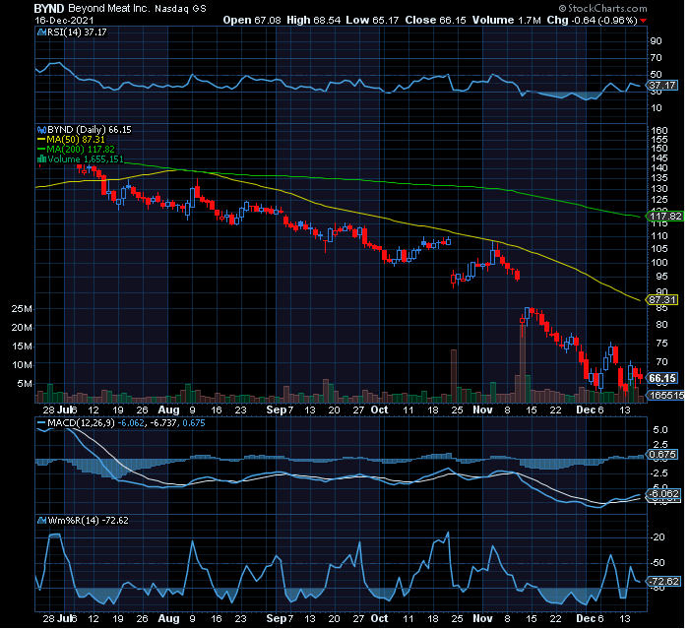Click the MACD histogram 0.675 value tag
Screen dimensions: 690x630
662,454
